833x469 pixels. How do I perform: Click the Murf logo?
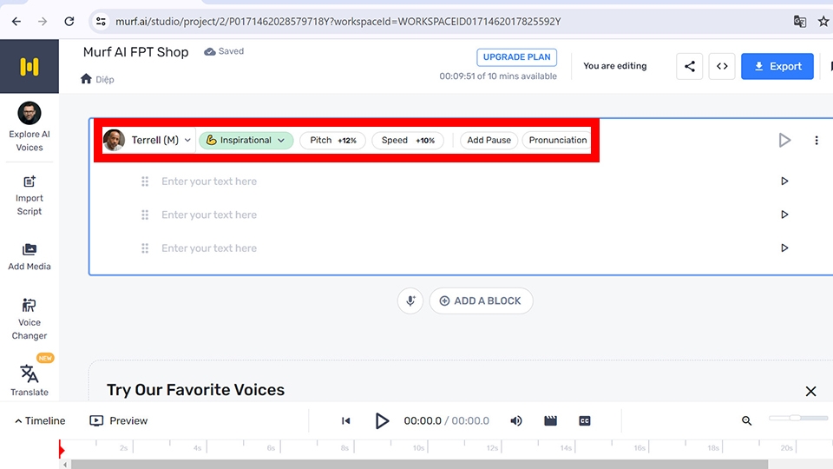coord(30,67)
